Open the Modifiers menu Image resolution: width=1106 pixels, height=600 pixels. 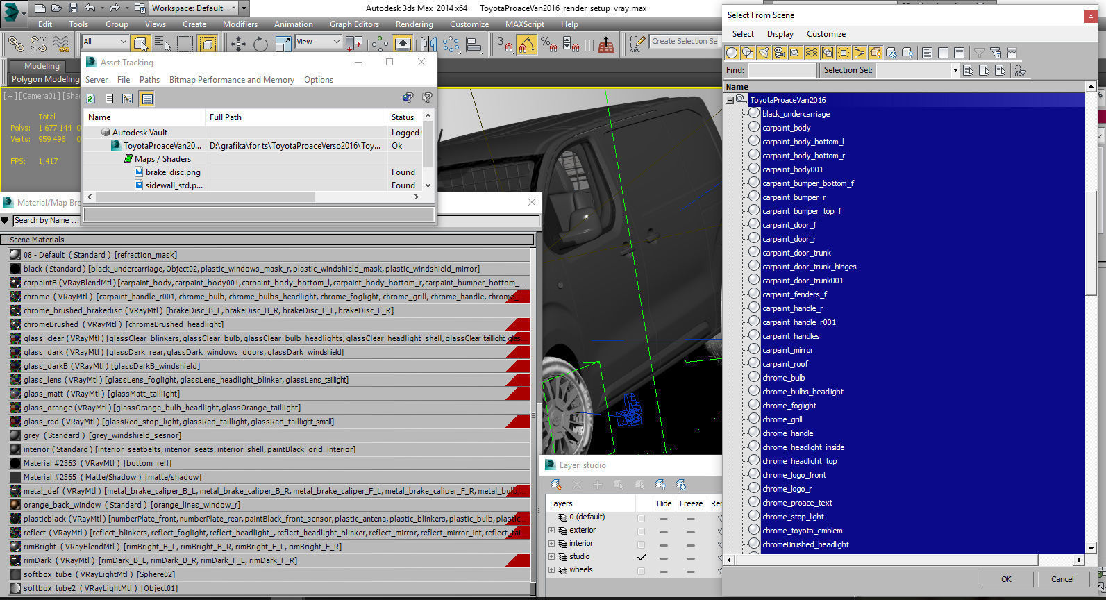coord(240,24)
